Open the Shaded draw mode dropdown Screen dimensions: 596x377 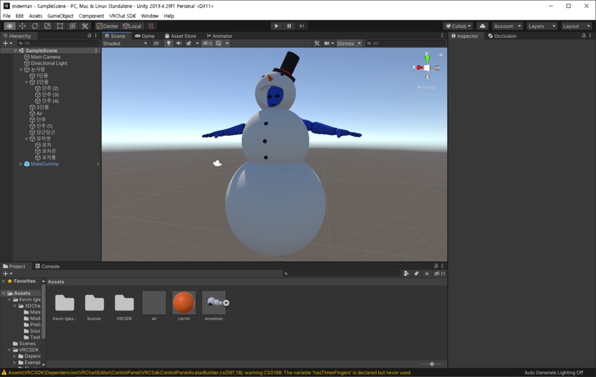tap(125, 43)
